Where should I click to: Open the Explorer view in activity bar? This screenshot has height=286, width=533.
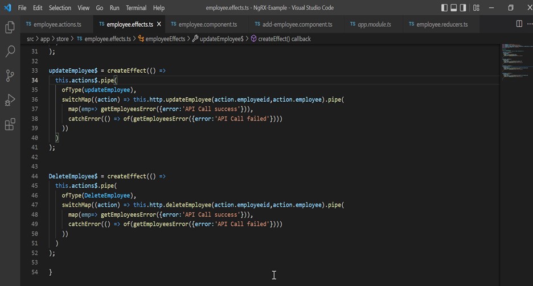[10, 27]
